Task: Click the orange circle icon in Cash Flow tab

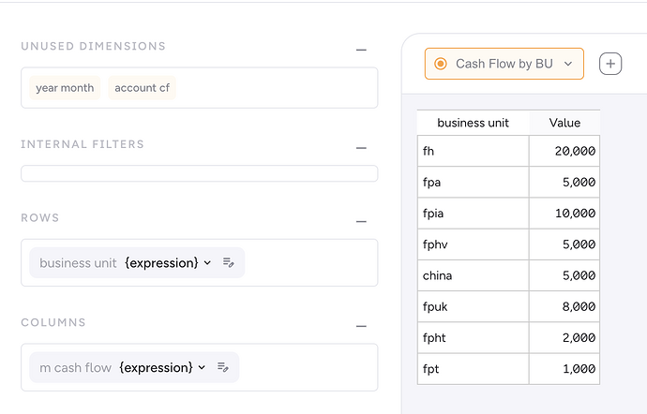Action: click(441, 64)
